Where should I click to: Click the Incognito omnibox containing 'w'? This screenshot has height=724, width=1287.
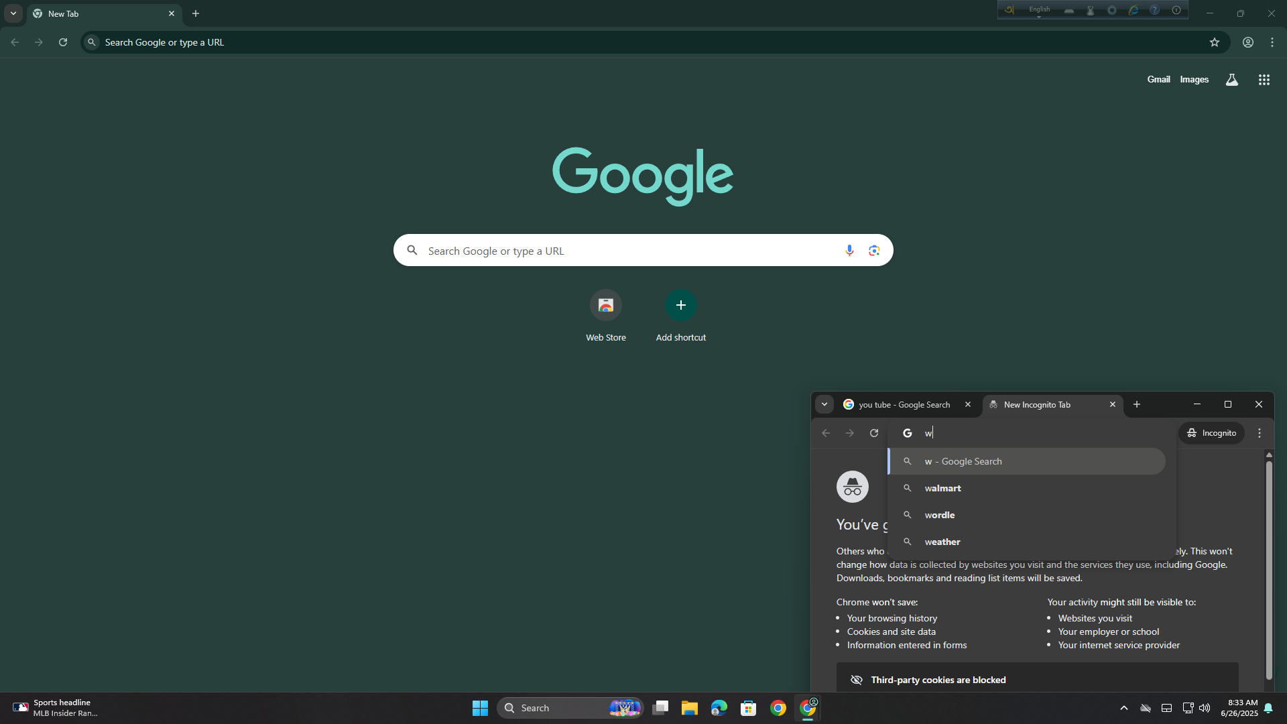pos(1032,433)
